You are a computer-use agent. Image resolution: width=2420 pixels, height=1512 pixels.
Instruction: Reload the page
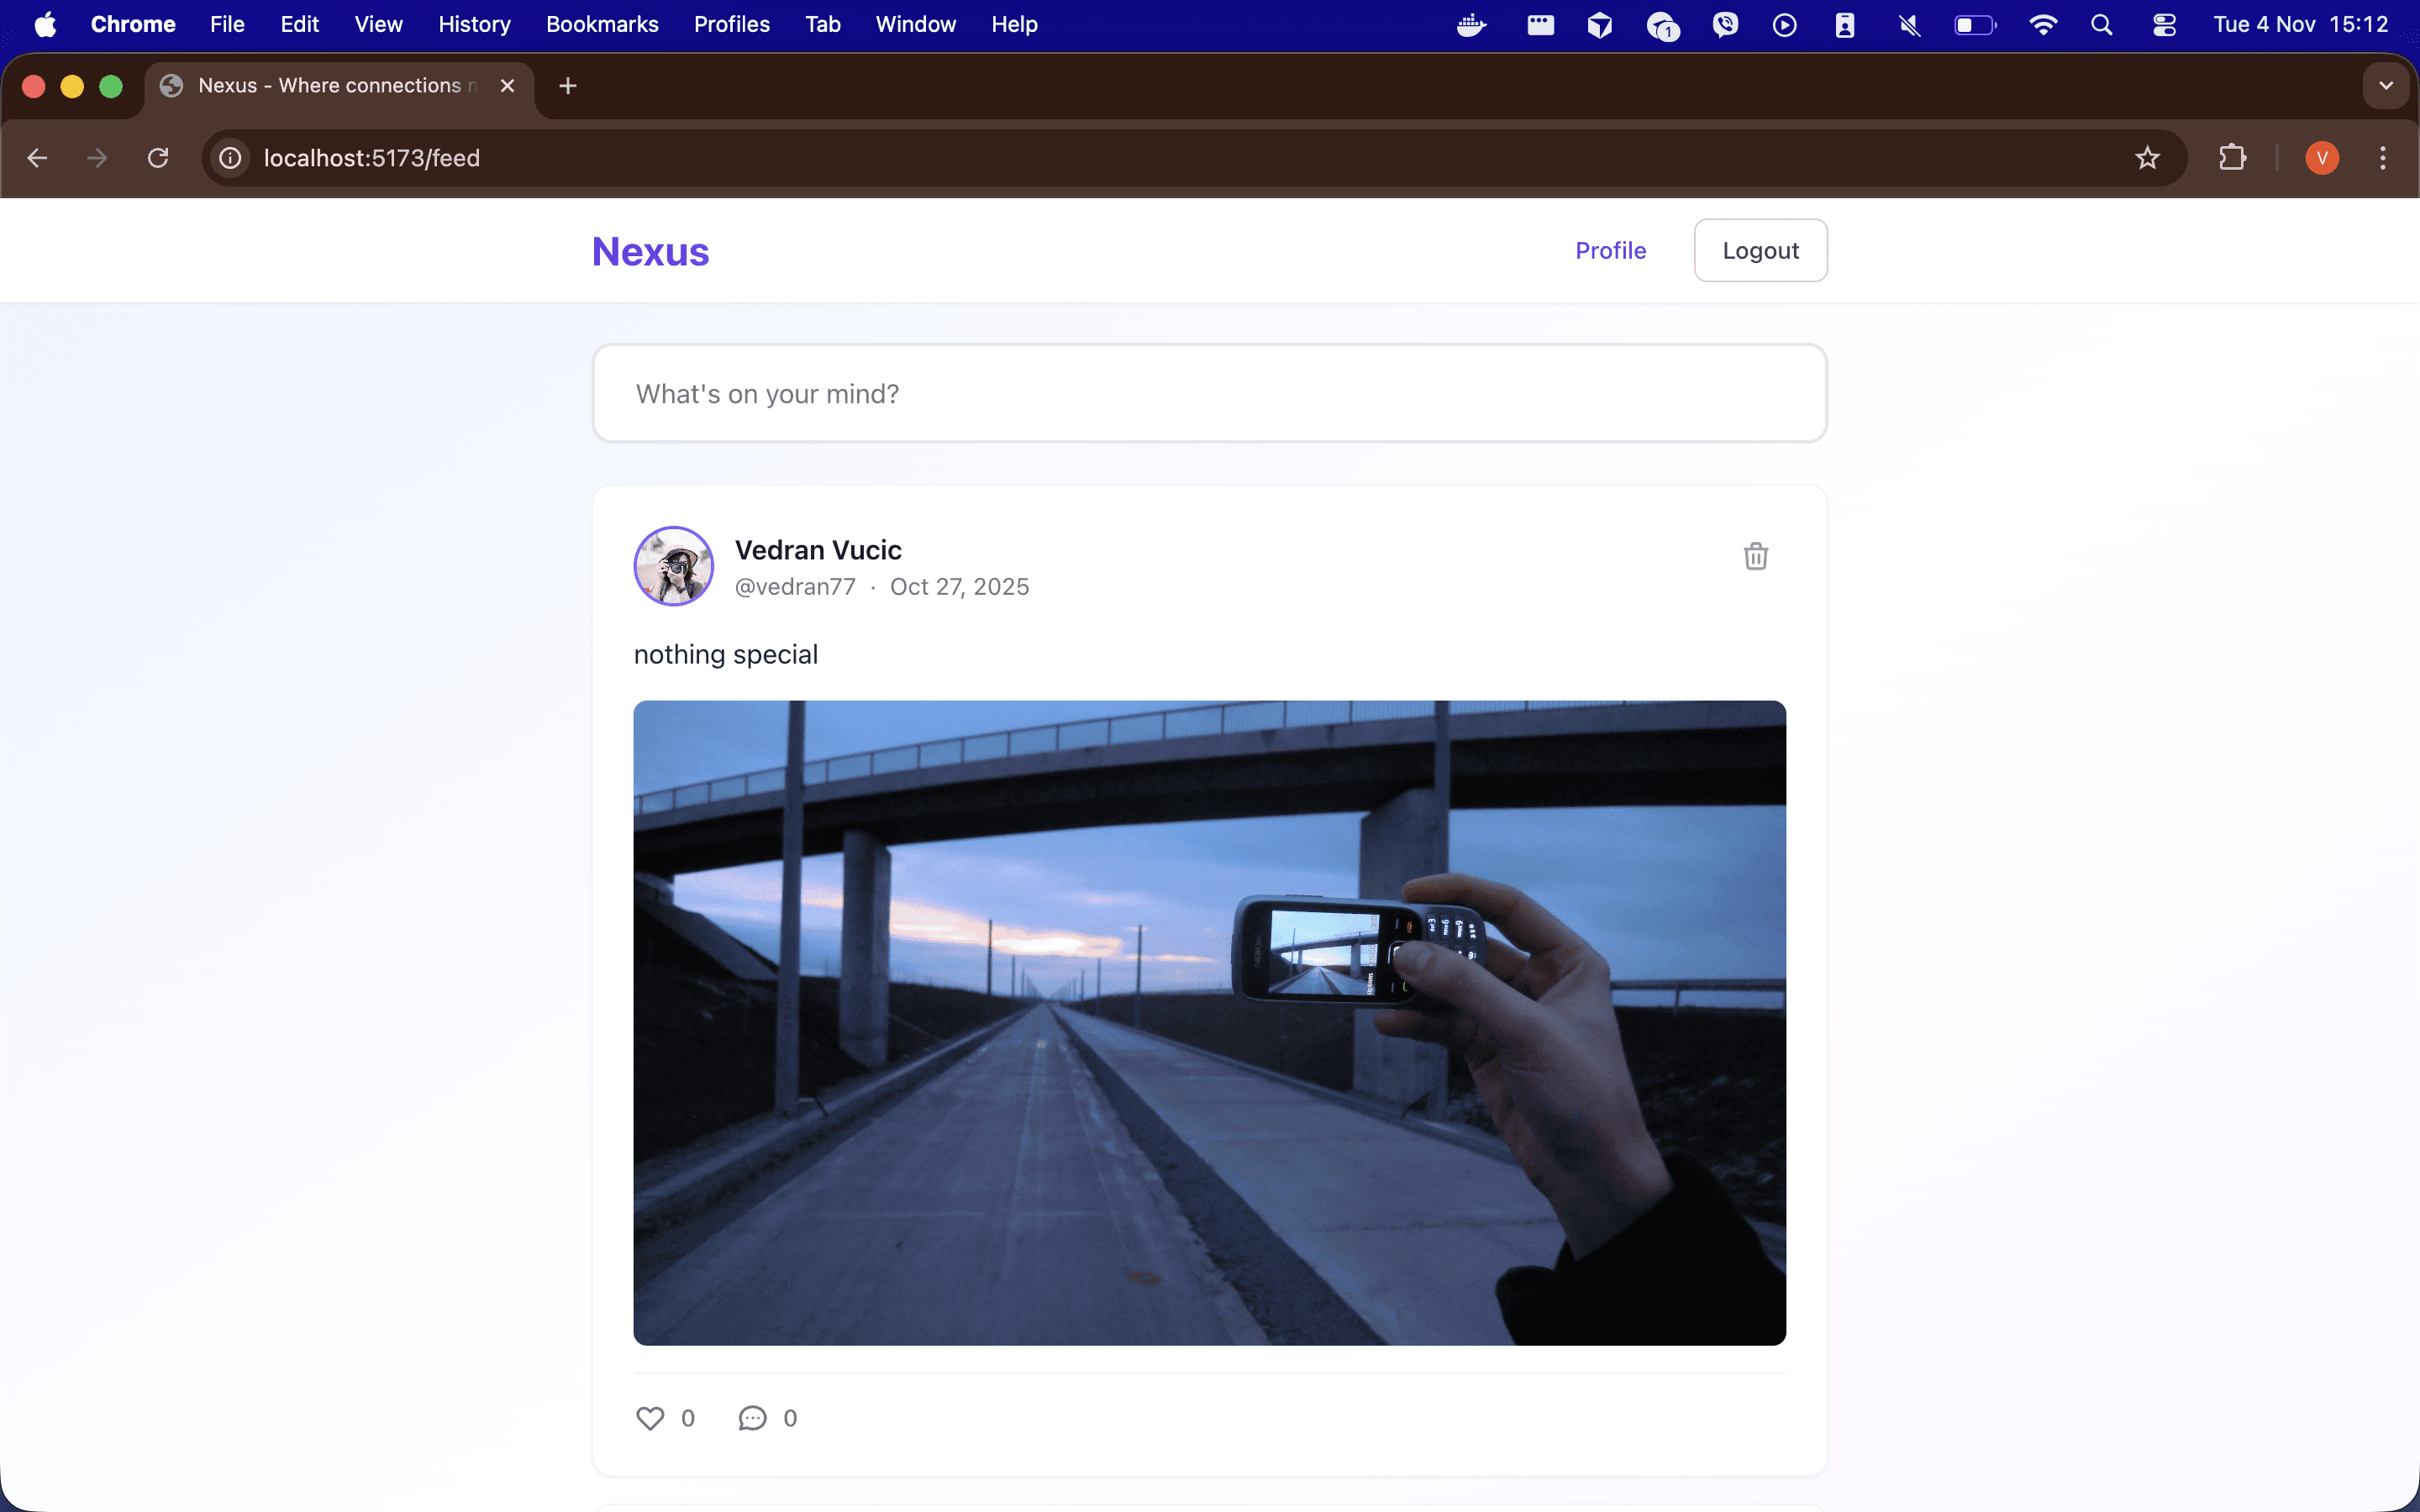(x=158, y=158)
